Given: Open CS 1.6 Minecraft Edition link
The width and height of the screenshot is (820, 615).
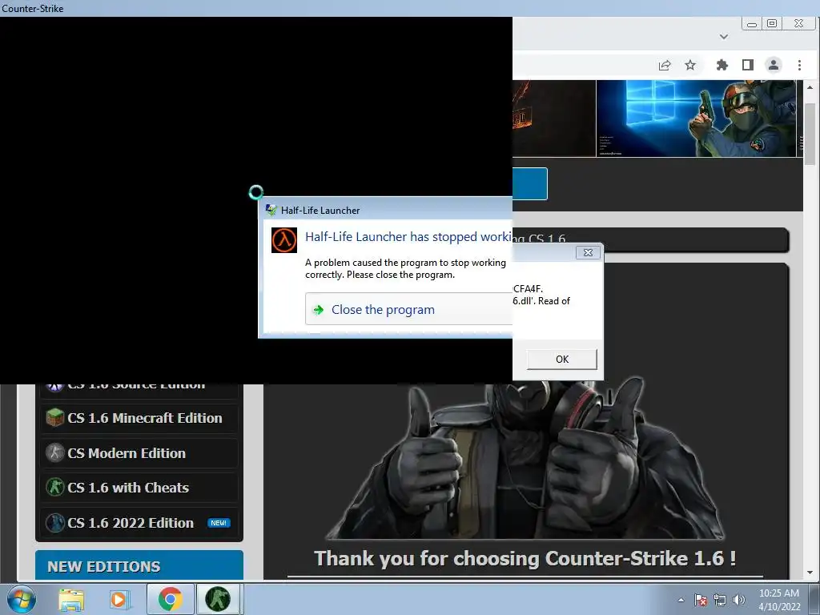Looking at the screenshot, I should [139, 418].
